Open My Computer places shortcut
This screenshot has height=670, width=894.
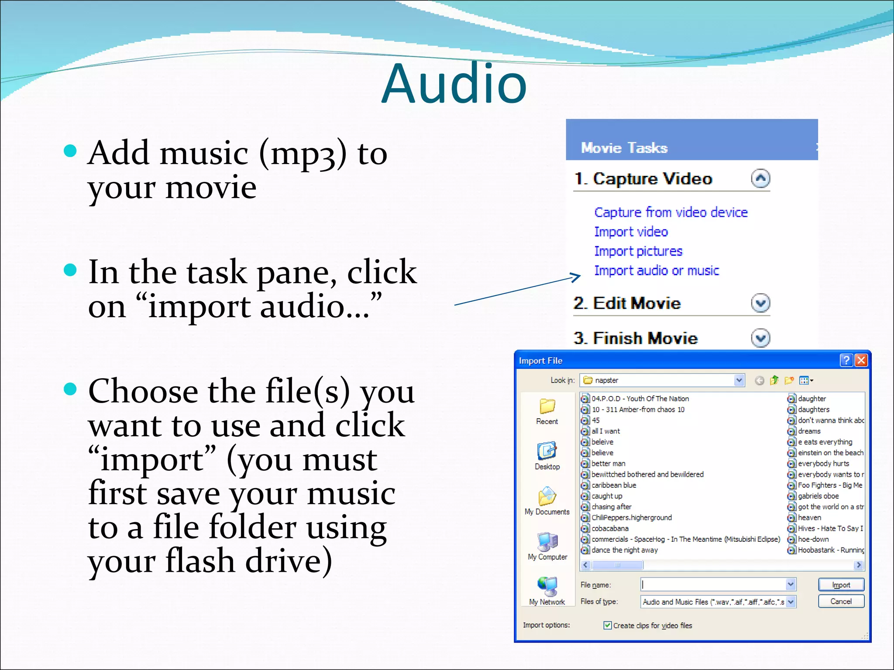(547, 547)
